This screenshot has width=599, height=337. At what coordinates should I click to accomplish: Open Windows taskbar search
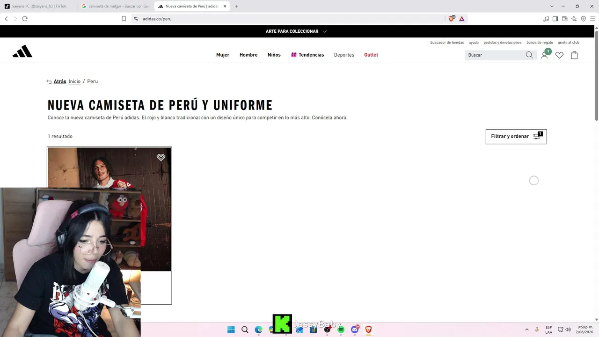coord(245,330)
